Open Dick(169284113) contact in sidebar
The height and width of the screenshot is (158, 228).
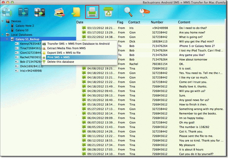pos(32,66)
